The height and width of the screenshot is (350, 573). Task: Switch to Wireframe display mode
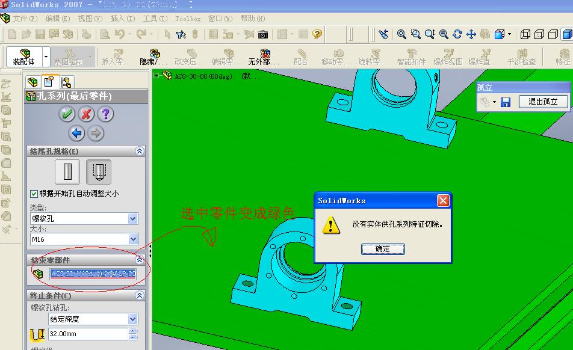[x=525, y=34]
